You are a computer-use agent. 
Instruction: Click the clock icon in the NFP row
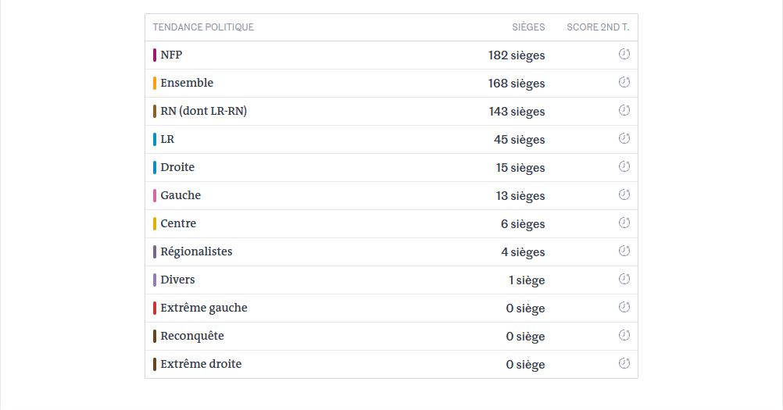pyautogui.click(x=624, y=55)
